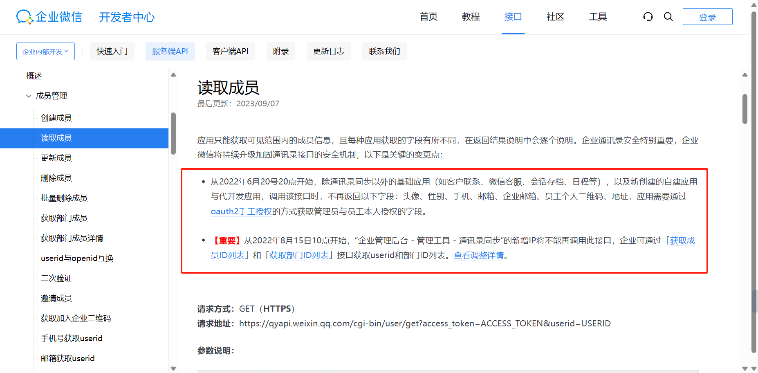758x373 pixels.
Task: Click the page's outer scrollbar thumb
Action: pyautogui.click(x=754, y=182)
